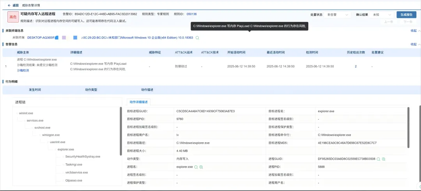Image resolution: width=421 pixels, height=191 pixels.
Task: Select the 动作详细描述 tab
Action: [x=139, y=102]
